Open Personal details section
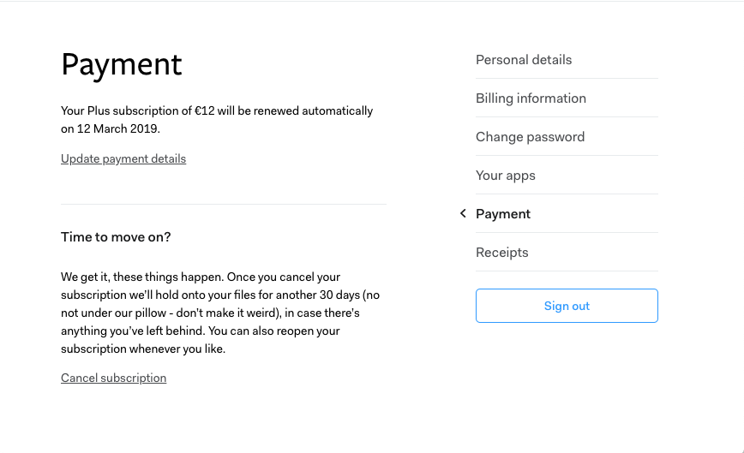The image size is (744, 453). tap(524, 60)
